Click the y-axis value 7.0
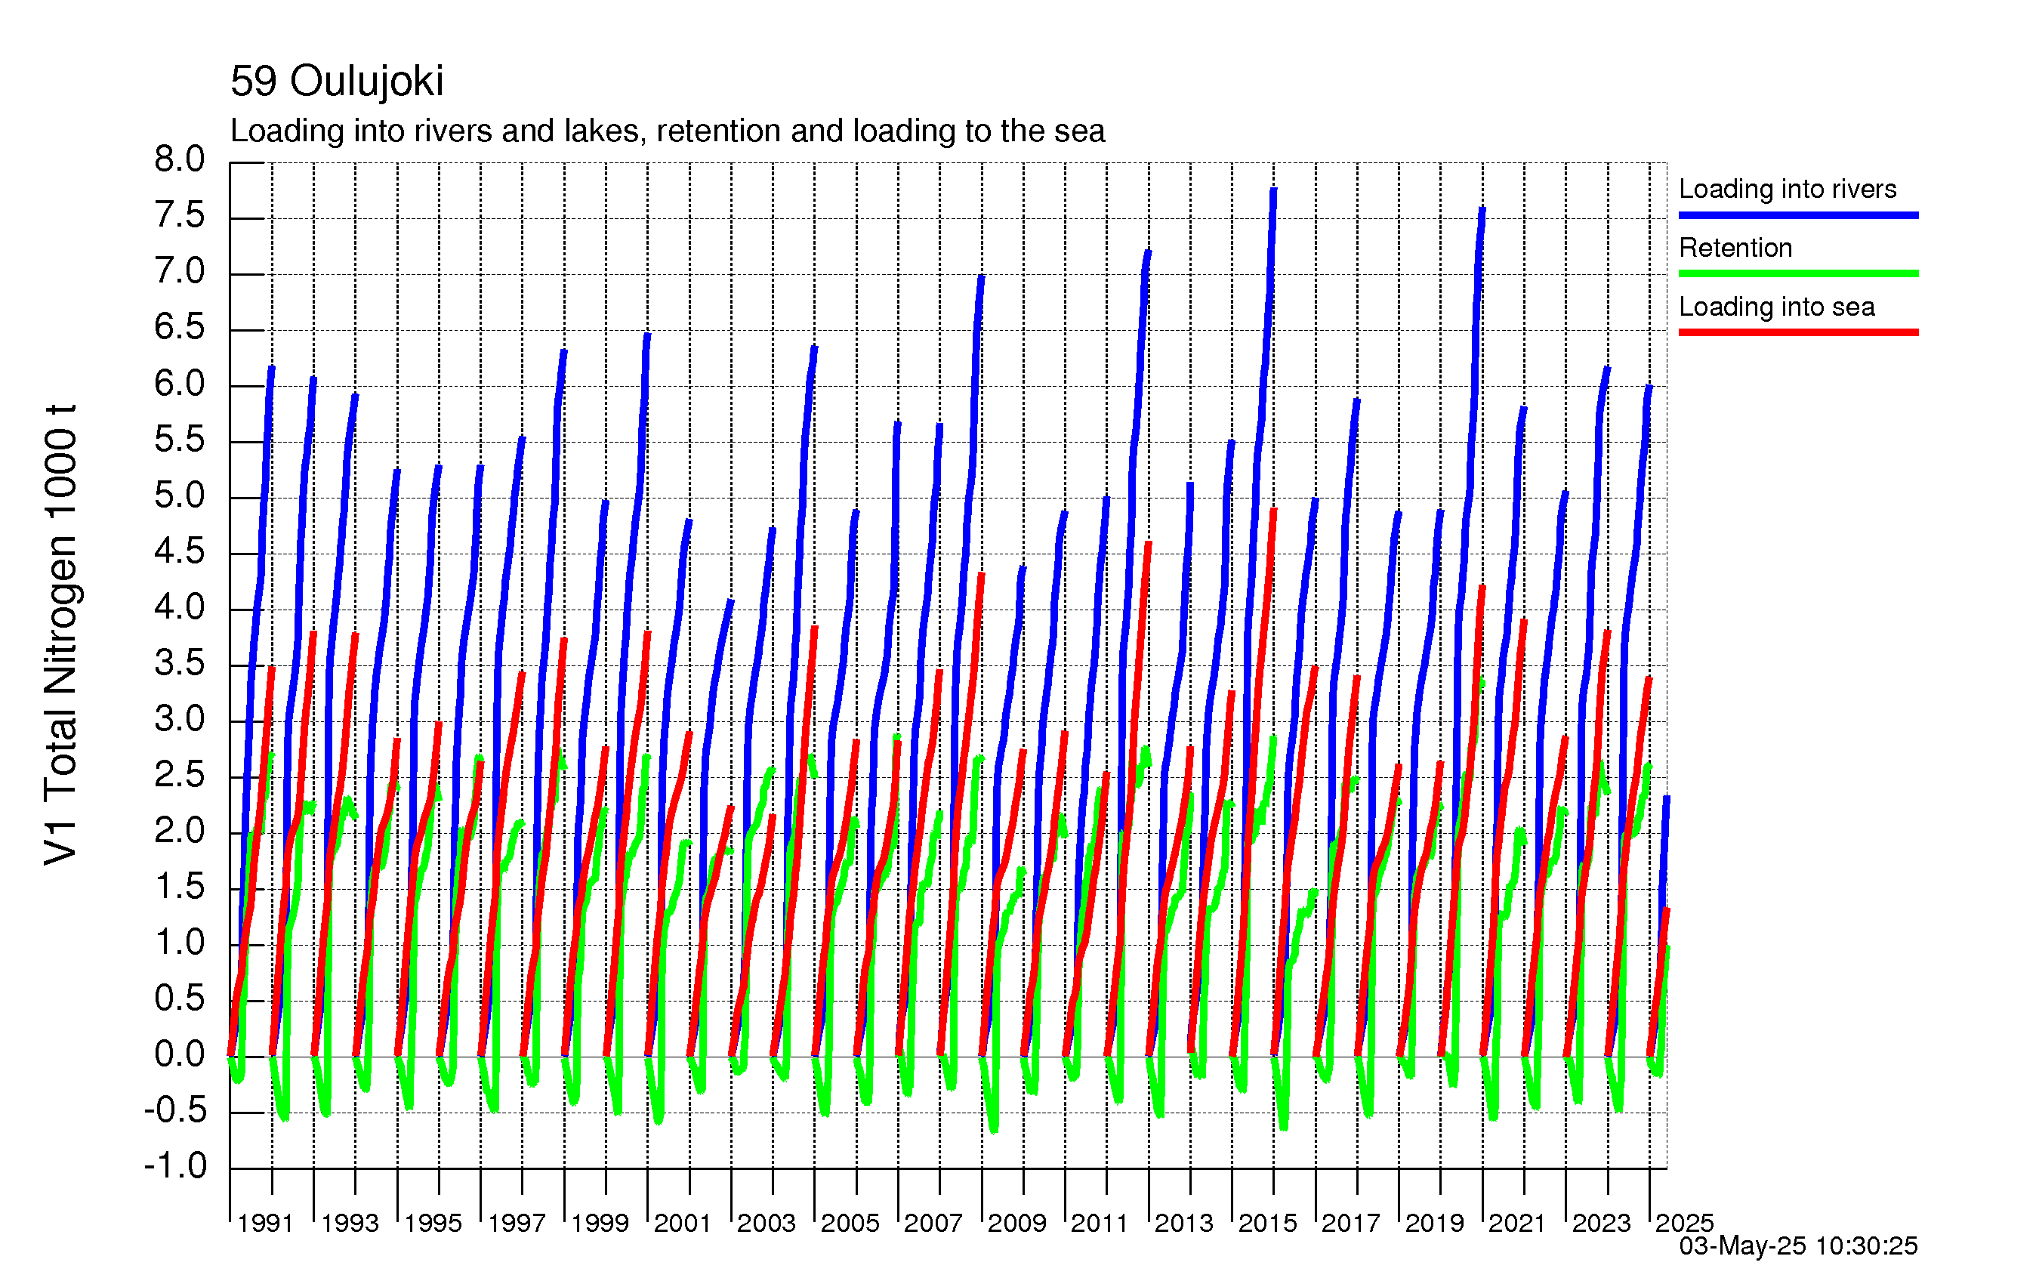 180,271
